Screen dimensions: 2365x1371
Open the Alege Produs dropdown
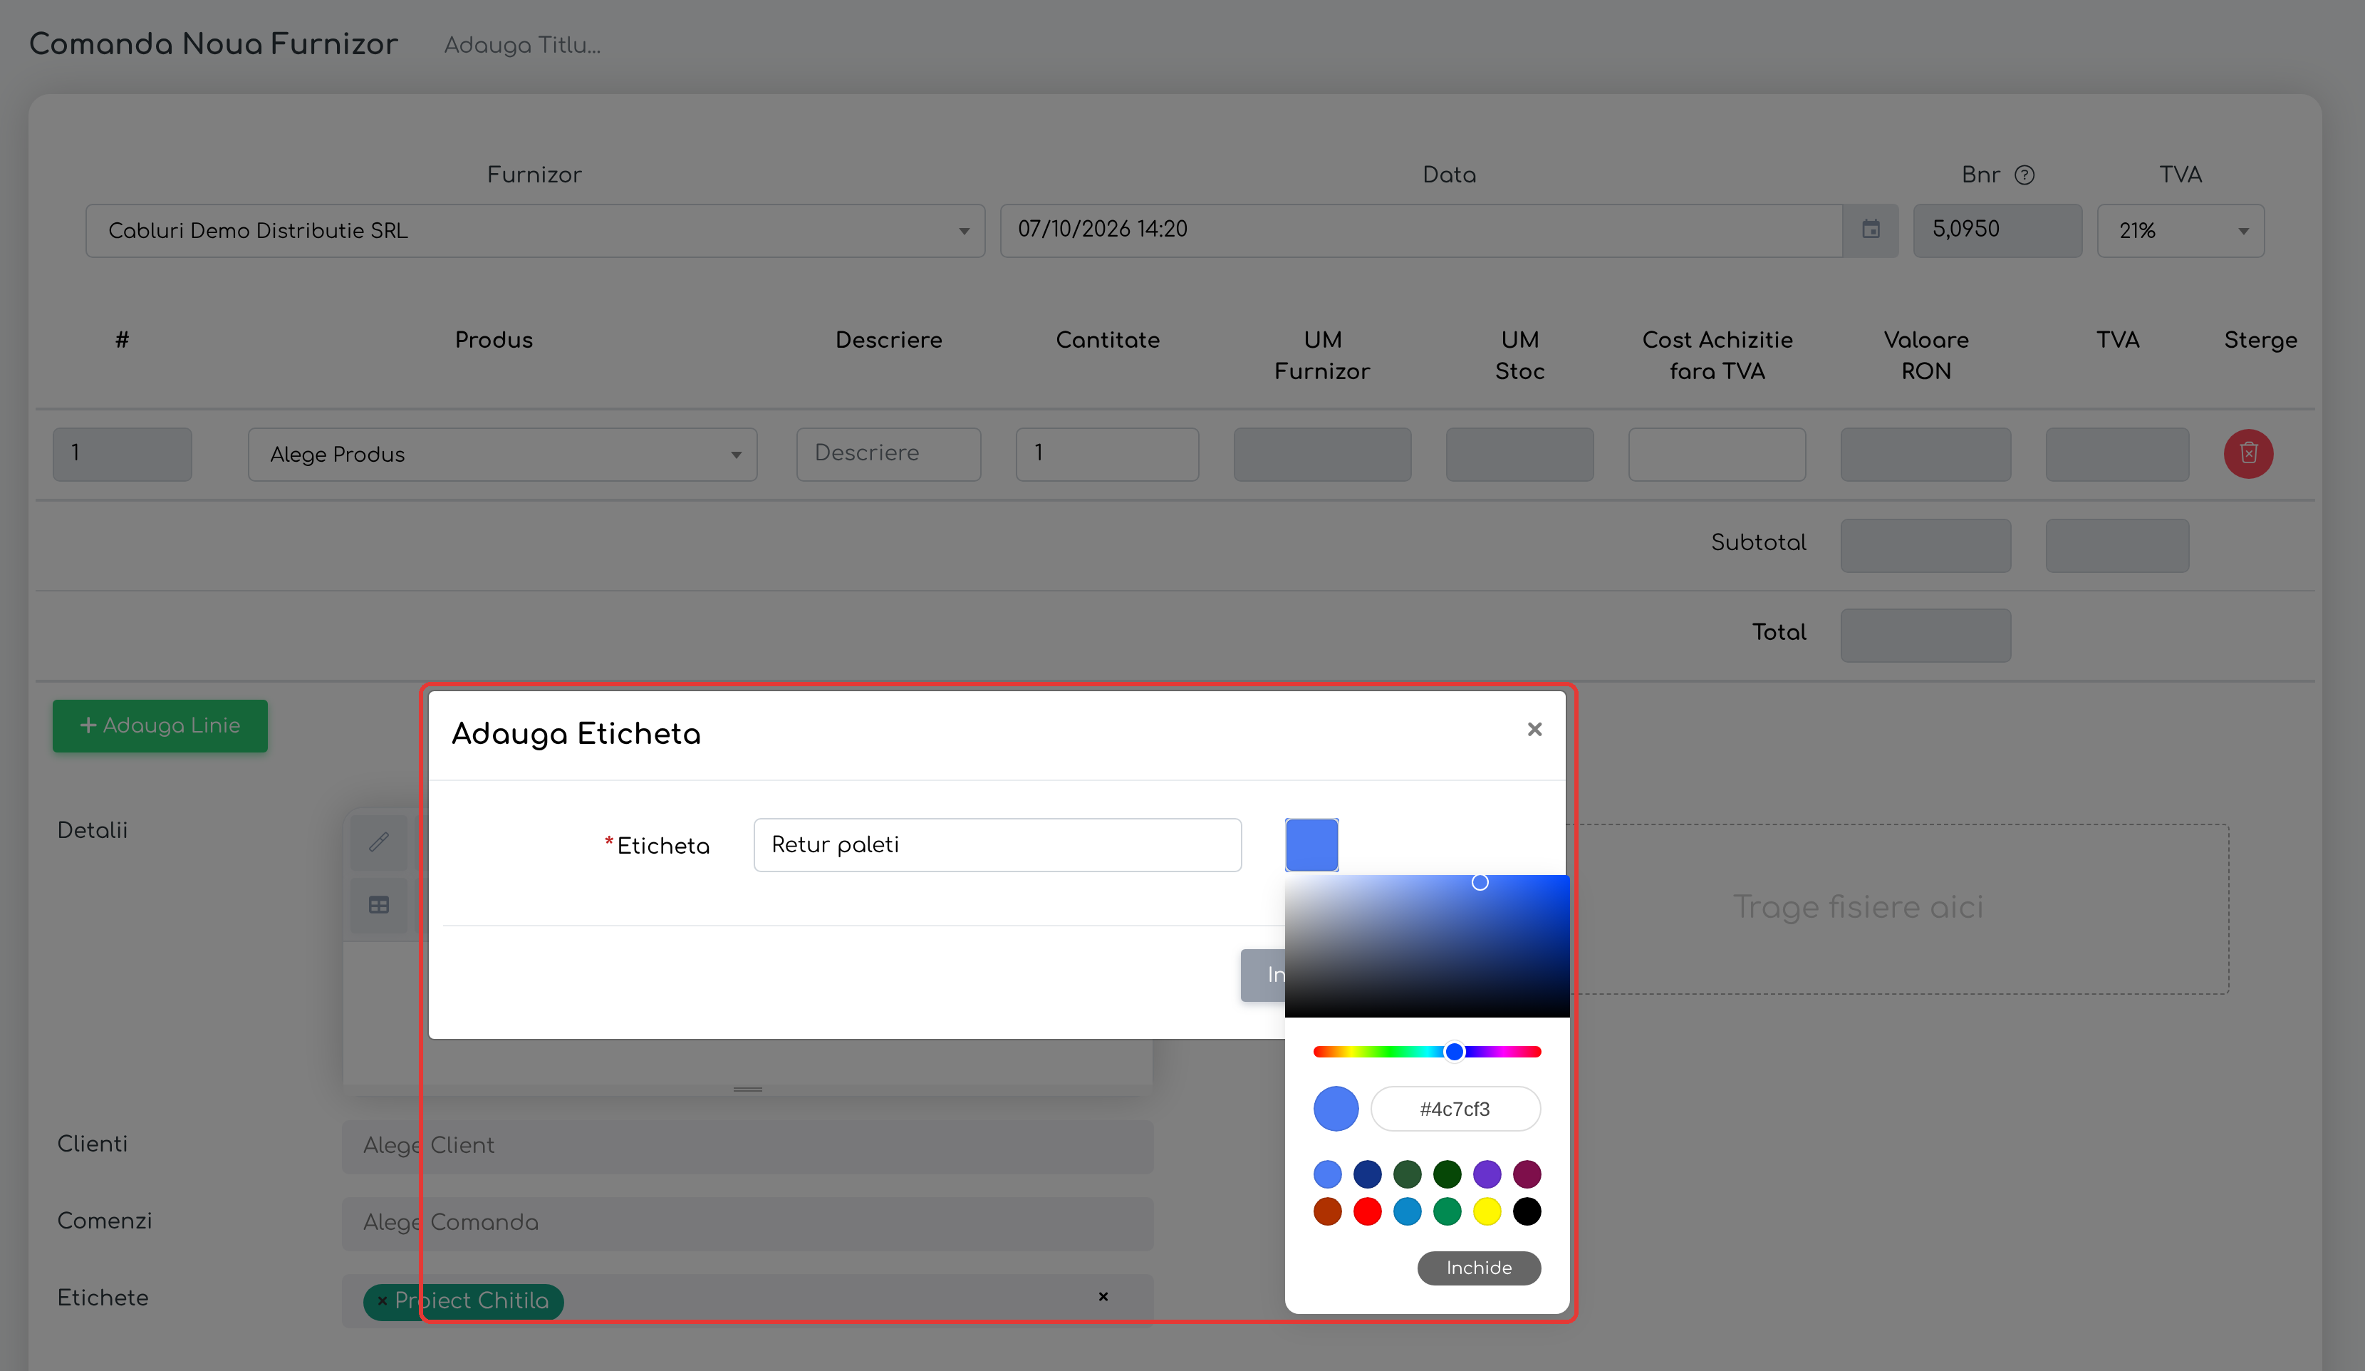pos(503,455)
